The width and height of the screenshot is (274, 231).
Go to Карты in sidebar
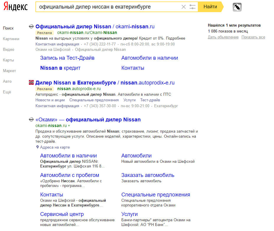[8, 60]
